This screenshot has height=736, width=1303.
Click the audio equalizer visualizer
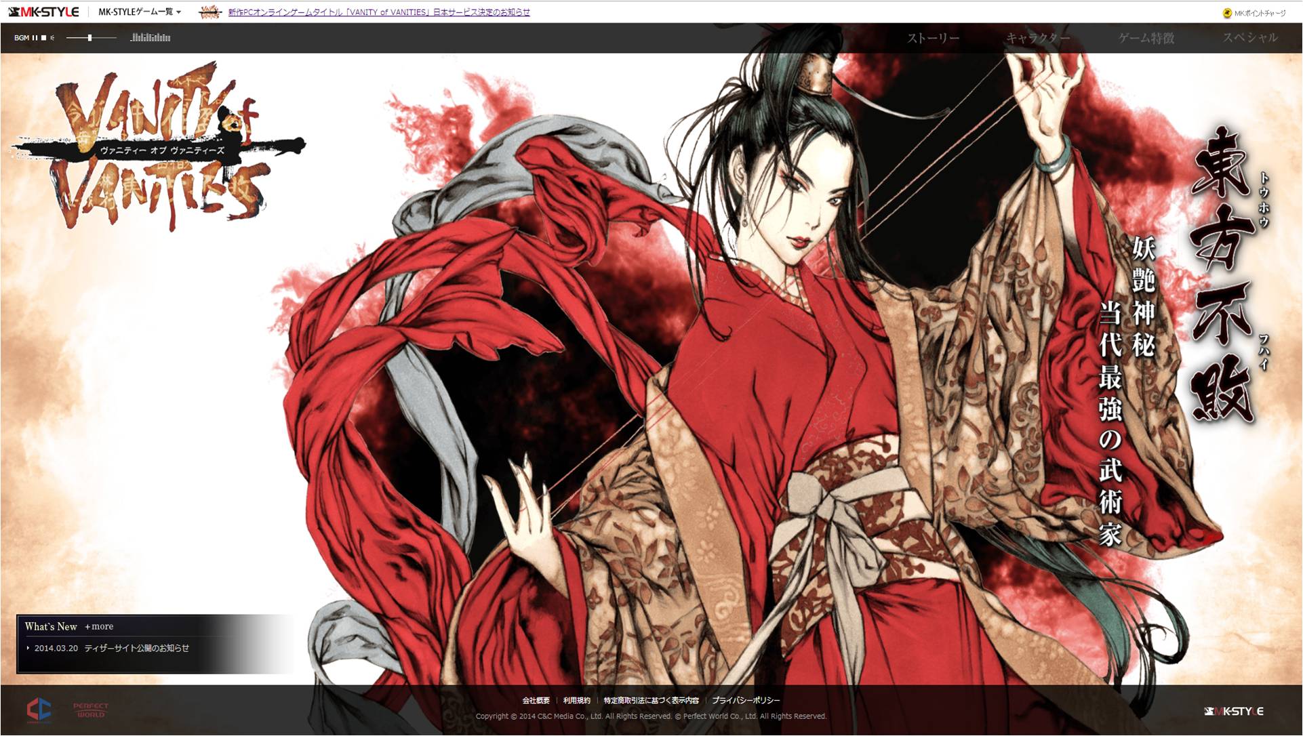(x=150, y=38)
